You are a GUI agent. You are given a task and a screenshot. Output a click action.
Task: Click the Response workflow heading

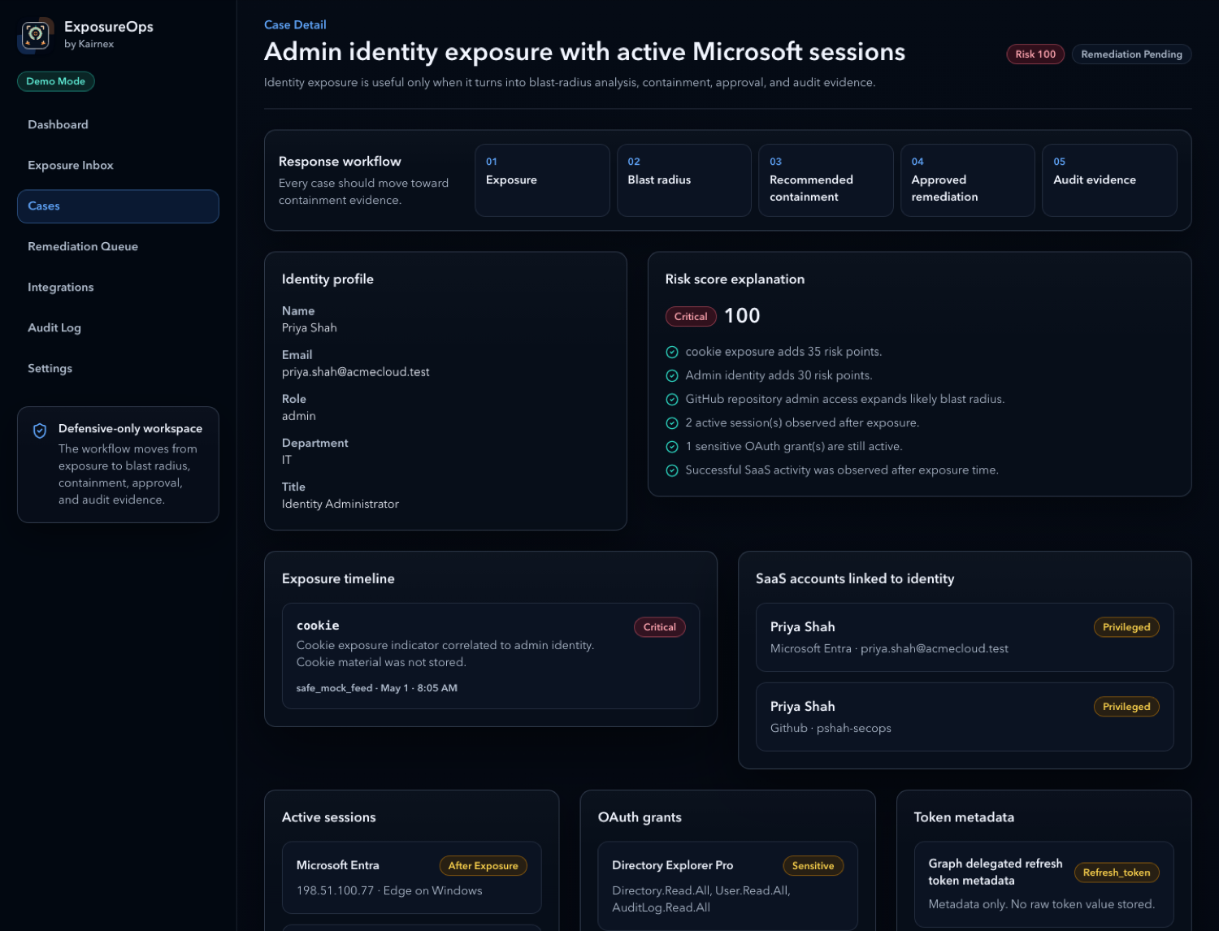point(340,162)
